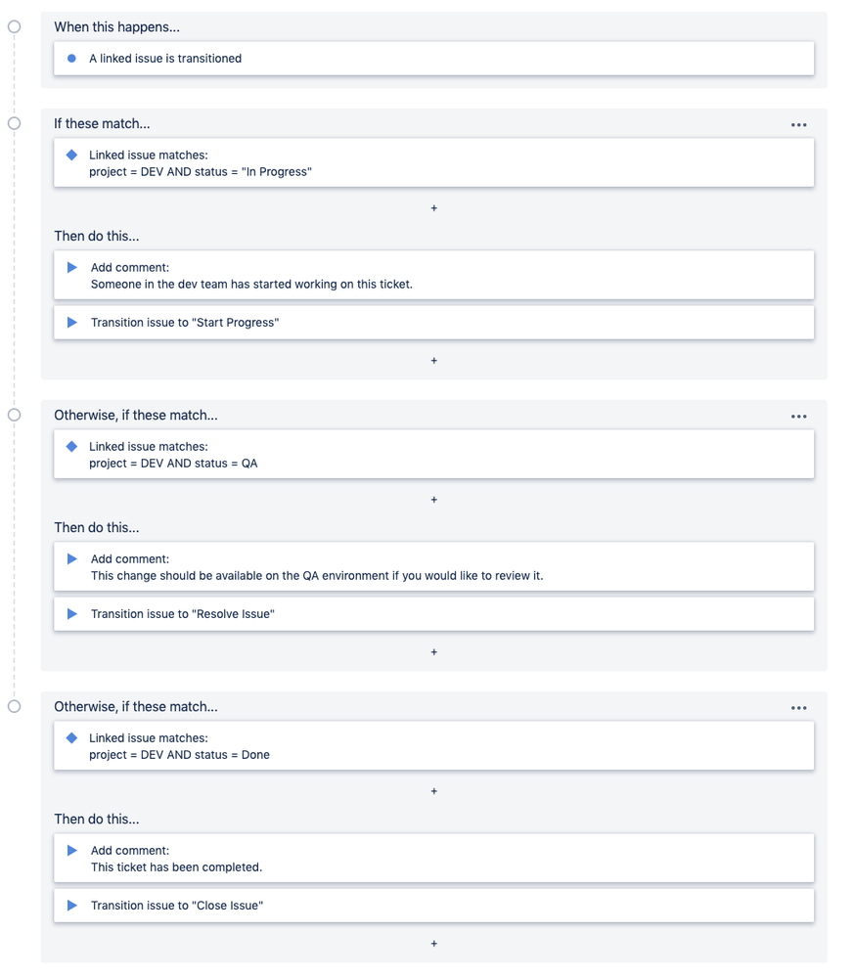Open ellipsis menu of second 'Otherwise, if' block
The width and height of the screenshot is (854, 977).
tap(798, 708)
